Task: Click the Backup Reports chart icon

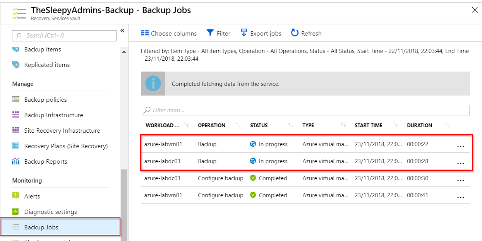Action: pyautogui.click(x=16, y=161)
